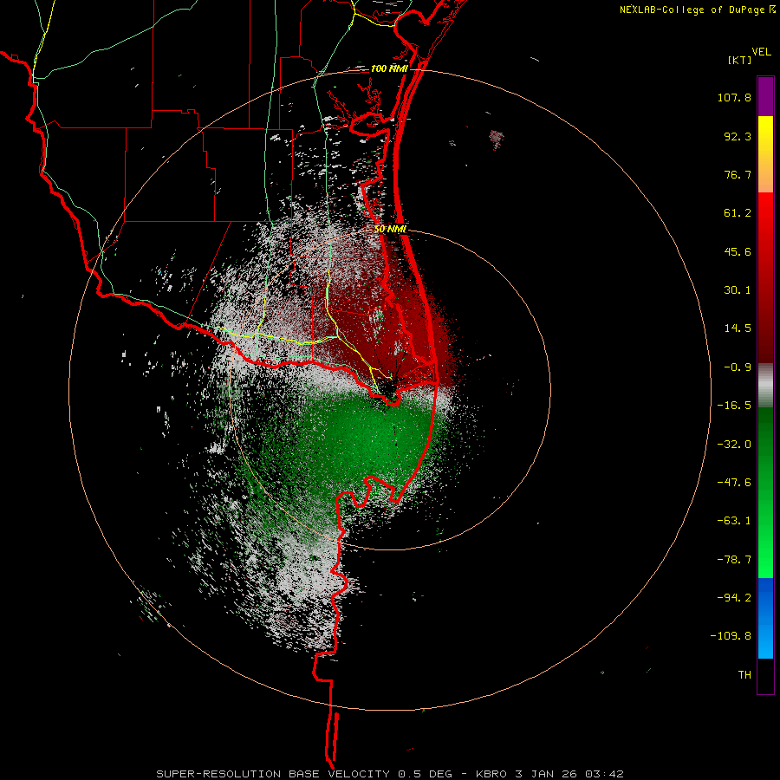Click the -47.6 legend value
Viewport: 780px width, 780px height.
(734, 483)
